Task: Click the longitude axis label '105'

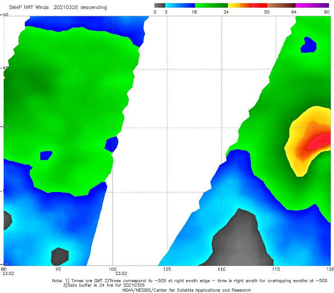Action: [167, 269]
